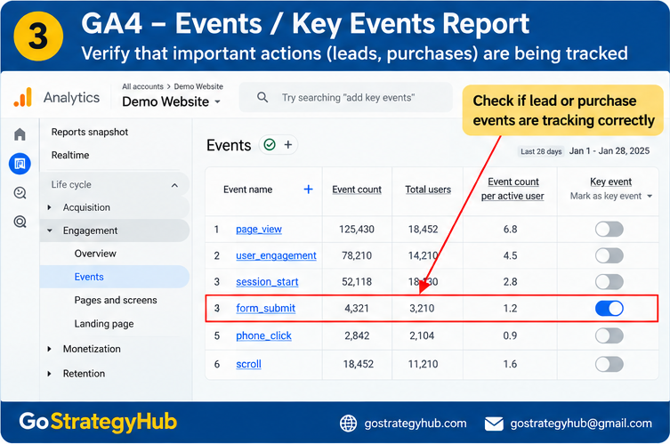
Task: Open Realtime report in the sidebar
Action: click(x=70, y=155)
